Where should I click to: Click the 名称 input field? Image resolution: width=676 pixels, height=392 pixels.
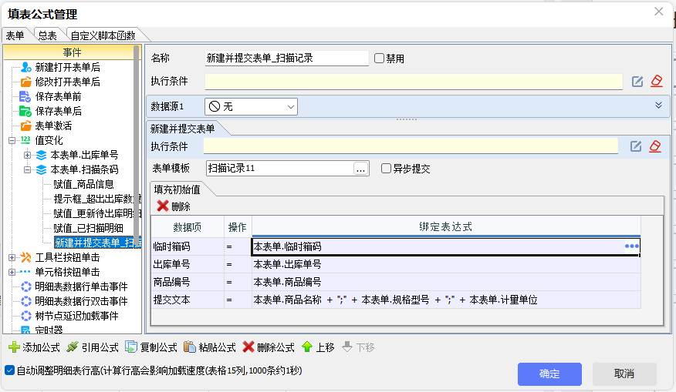coord(286,59)
